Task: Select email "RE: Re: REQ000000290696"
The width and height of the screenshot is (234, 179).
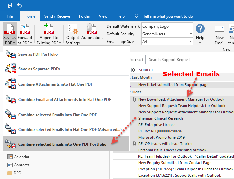Action: [160, 131]
